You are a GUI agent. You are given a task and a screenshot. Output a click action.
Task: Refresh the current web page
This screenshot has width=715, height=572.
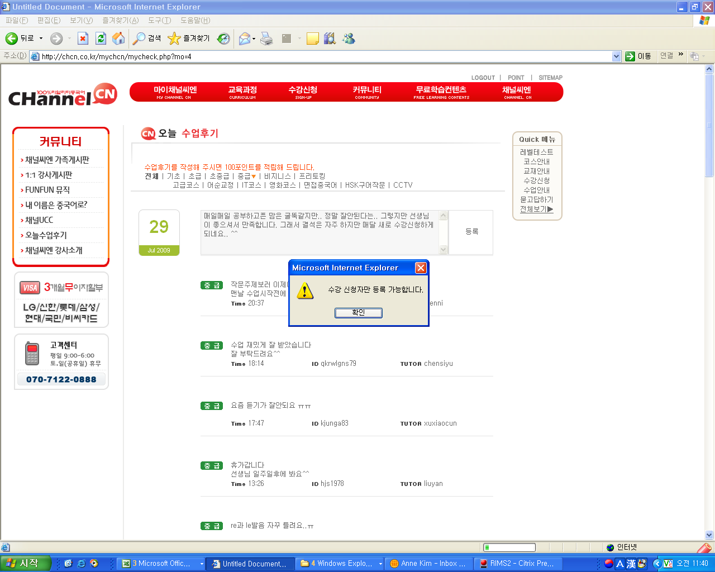pyautogui.click(x=101, y=39)
